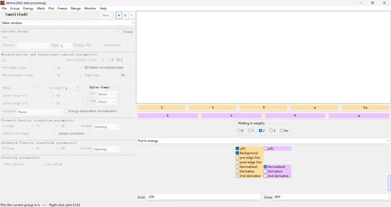Click the Emin input field

pos(203,197)
